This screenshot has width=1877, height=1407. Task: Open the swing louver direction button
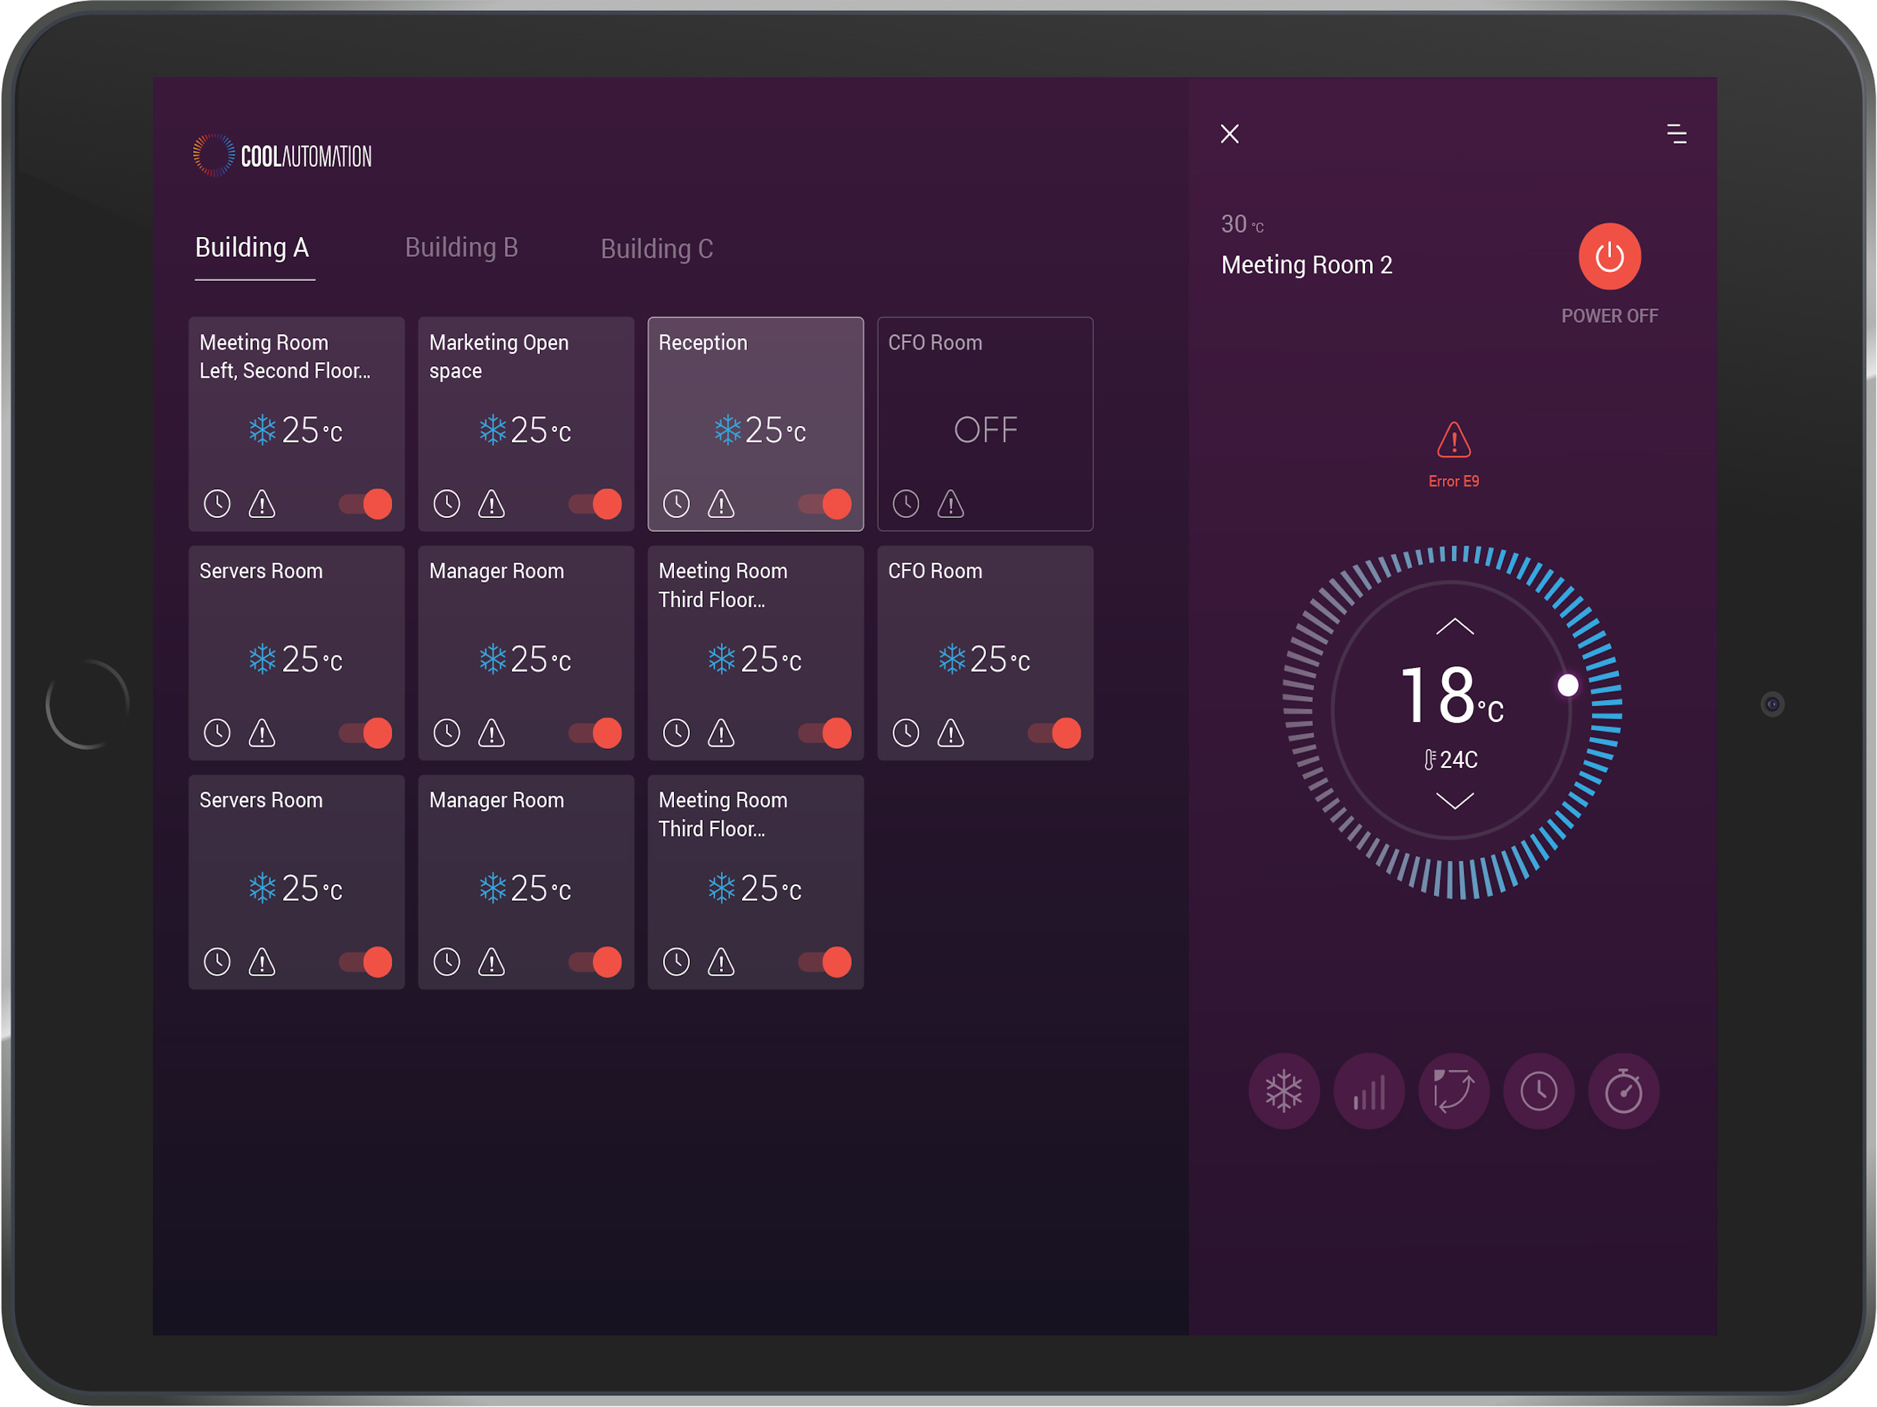[x=1454, y=1091]
